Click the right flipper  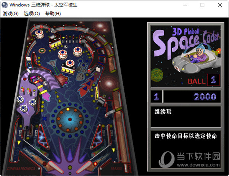pos(84,167)
